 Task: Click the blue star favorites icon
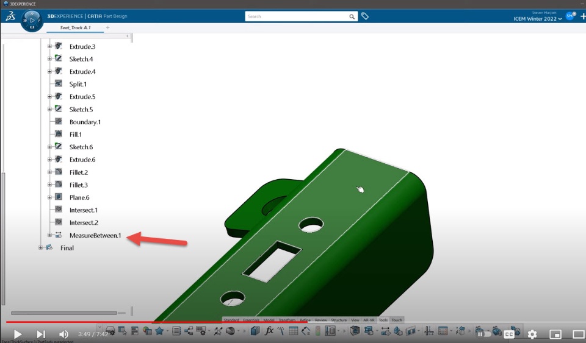[159, 331]
